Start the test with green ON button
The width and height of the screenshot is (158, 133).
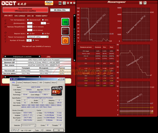pos(65,22)
